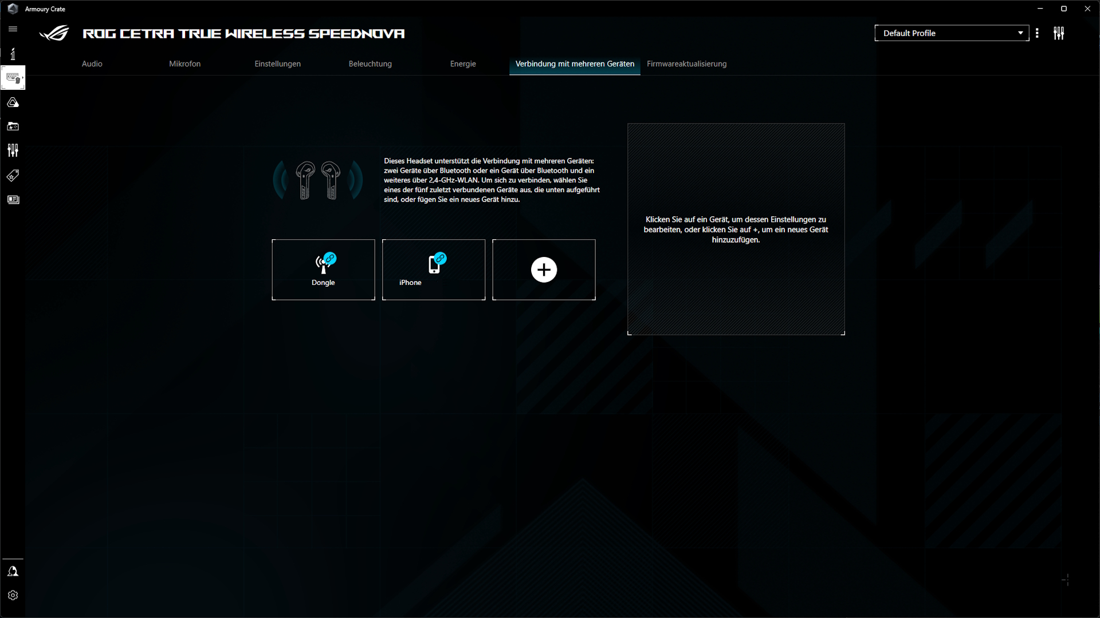This screenshot has width=1100, height=618.
Task: Add a new device with the plus button
Action: tap(543, 270)
